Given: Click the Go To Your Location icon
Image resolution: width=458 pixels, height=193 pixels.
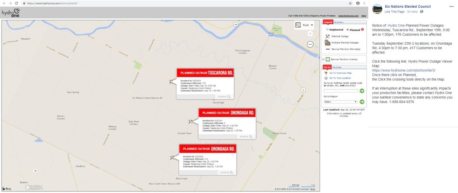Looking at the screenshot, I should coord(326,78).
